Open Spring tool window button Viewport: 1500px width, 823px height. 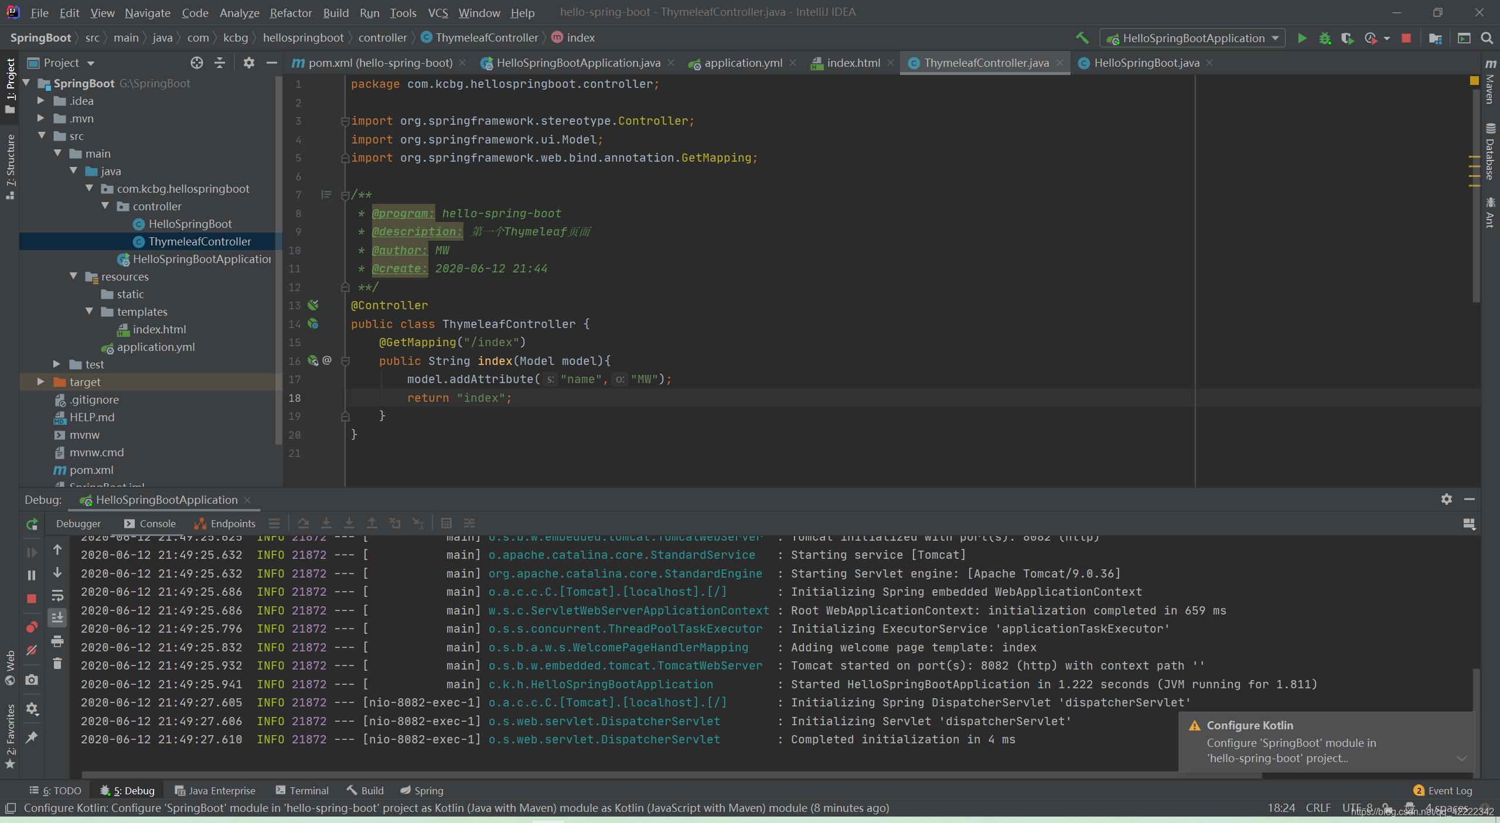tap(422, 791)
